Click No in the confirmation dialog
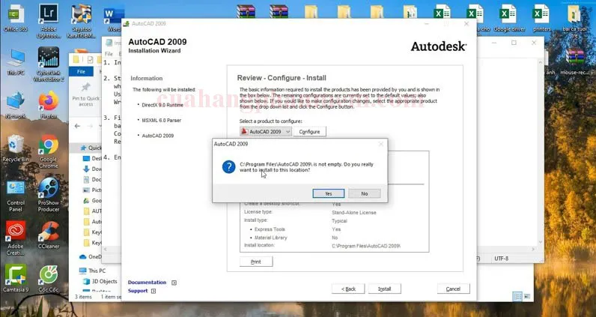Screen dimensions: 596x317 (364, 193)
